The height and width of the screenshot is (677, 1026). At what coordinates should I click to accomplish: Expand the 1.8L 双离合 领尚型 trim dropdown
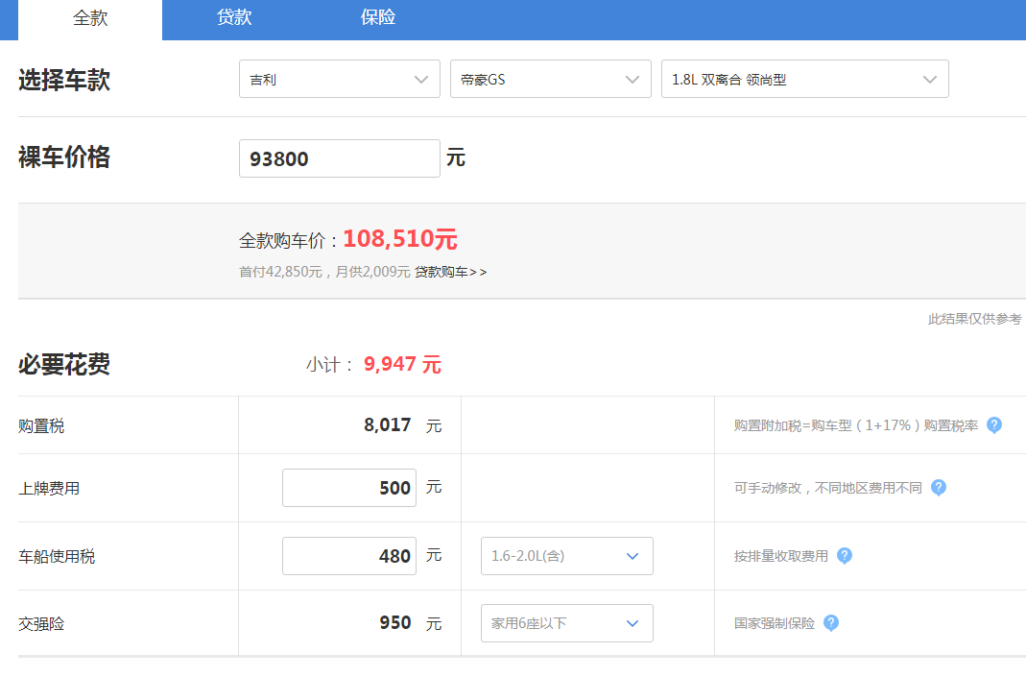pyautogui.click(x=805, y=79)
